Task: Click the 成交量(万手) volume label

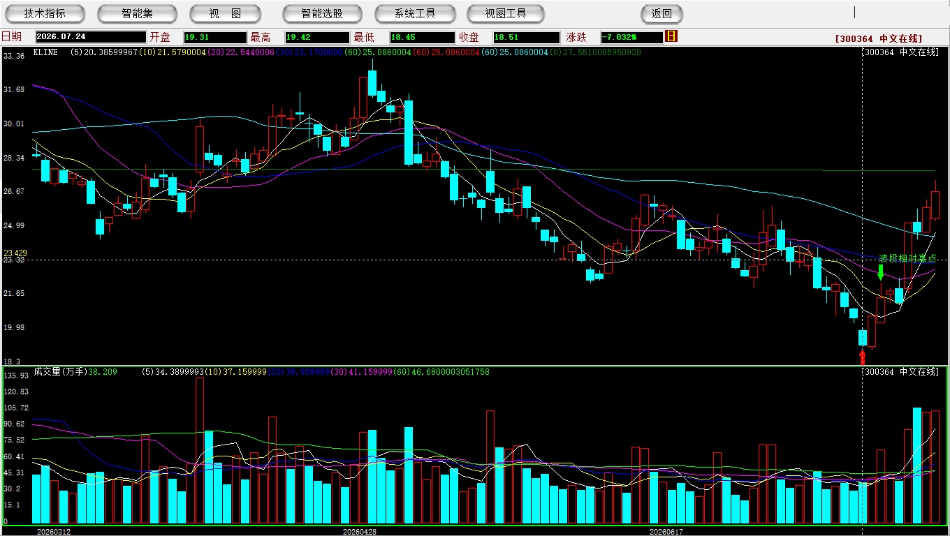Action: tap(61, 372)
